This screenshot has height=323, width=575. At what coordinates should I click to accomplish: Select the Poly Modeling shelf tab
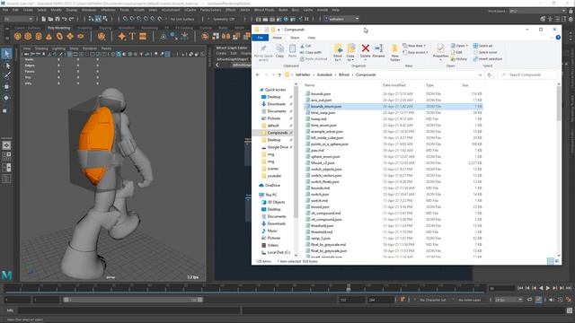58,28
